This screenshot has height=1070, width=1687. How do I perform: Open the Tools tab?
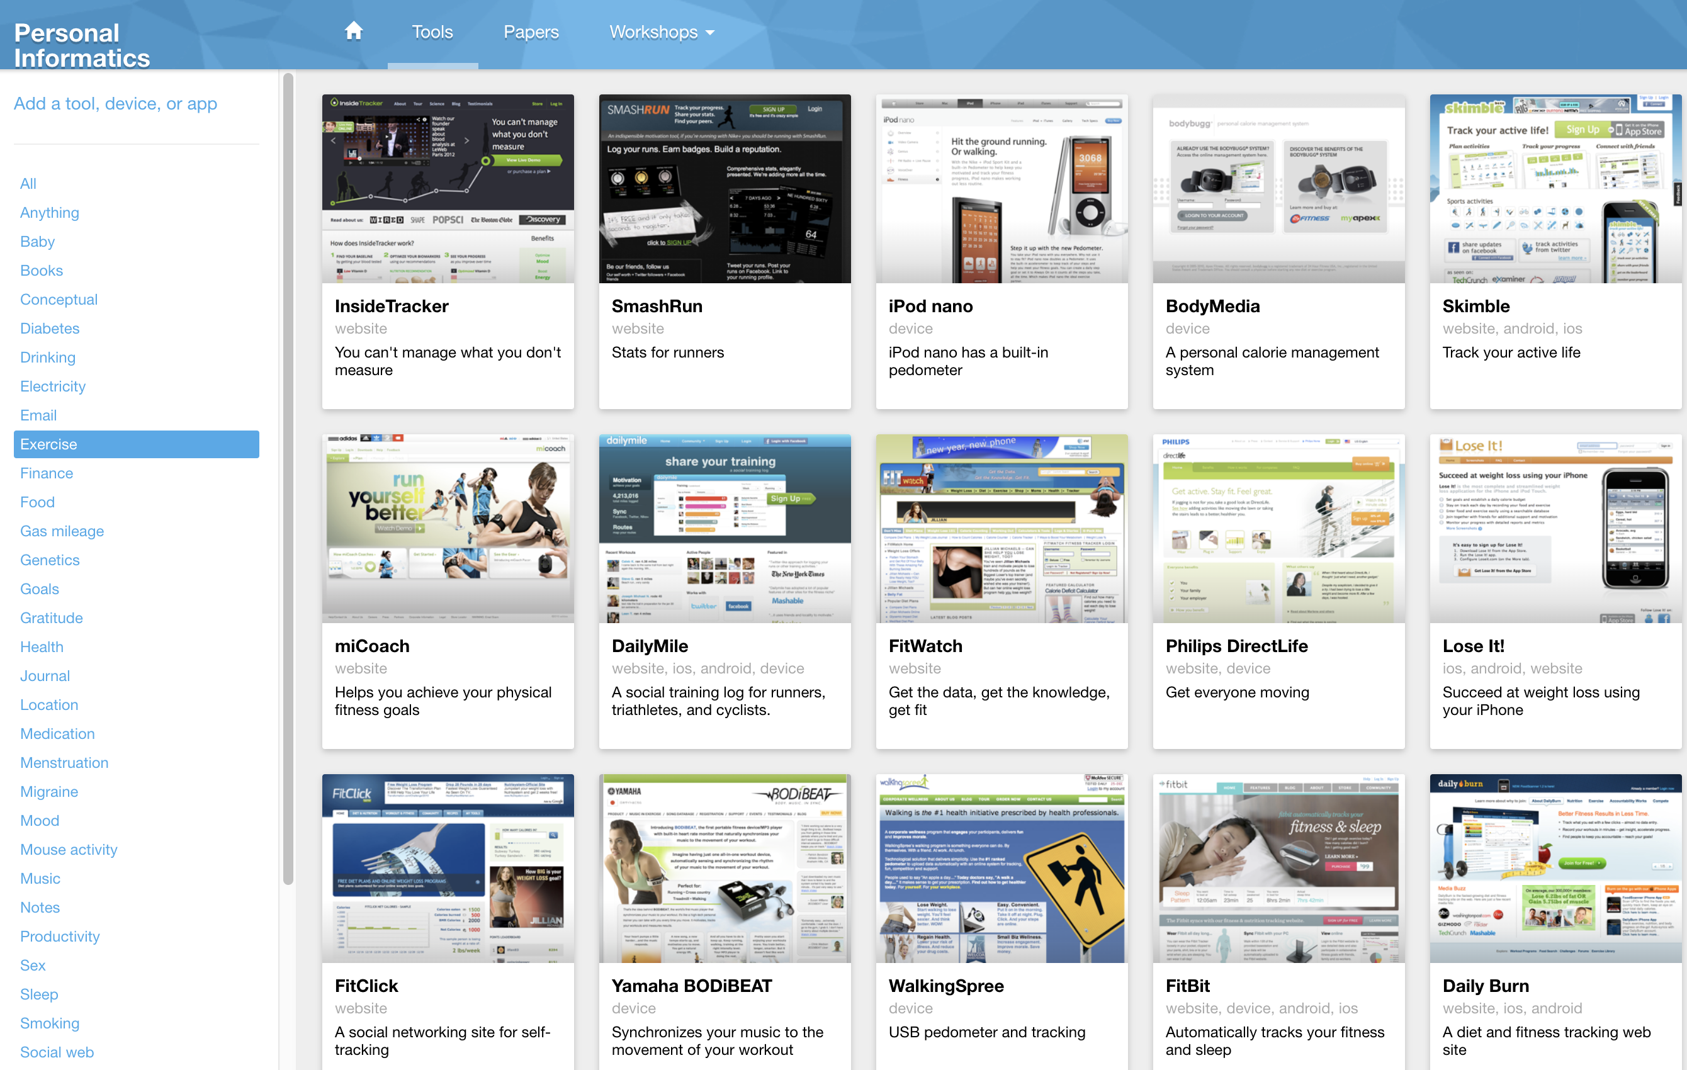click(x=432, y=32)
